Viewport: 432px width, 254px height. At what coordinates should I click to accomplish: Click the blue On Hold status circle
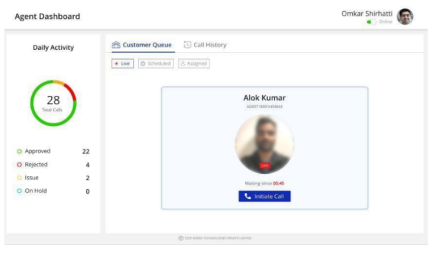point(19,191)
